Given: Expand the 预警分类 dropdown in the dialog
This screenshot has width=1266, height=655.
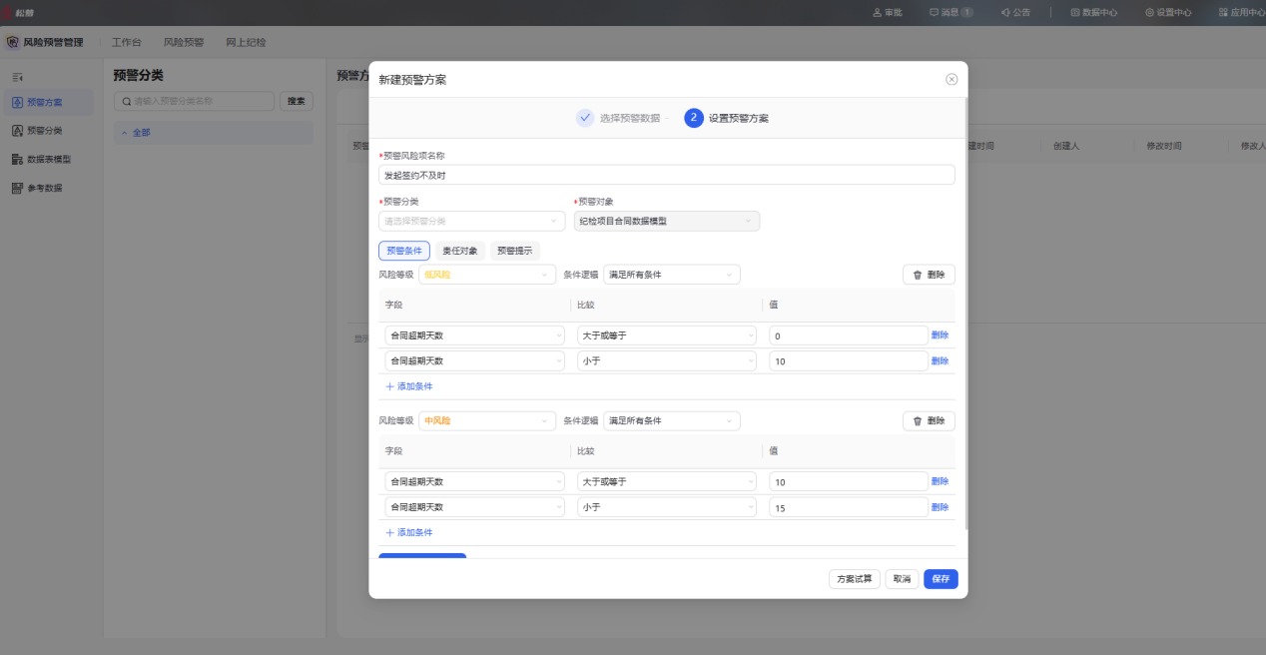Looking at the screenshot, I should pyautogui.click(x=472, y=221).
